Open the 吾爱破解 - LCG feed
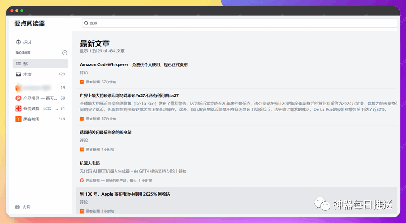This screenshot has width=406, height=223. (41, 109)
